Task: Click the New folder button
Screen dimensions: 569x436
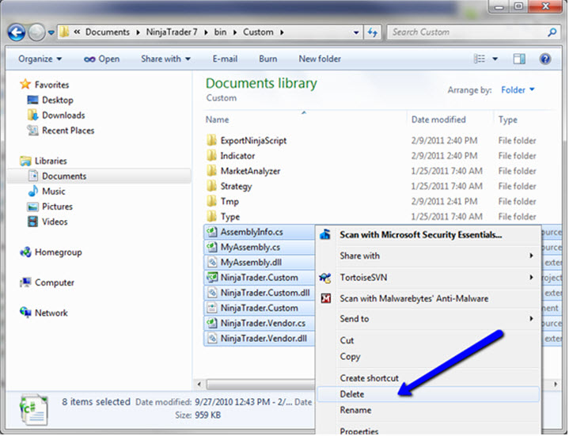Action: tap(320, 59)
